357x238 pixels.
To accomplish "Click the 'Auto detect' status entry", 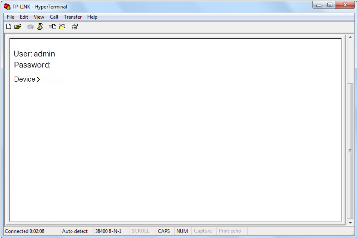I will [x=75, y=231].
